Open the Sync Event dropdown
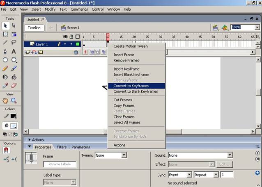The height and width of the screenshot is (187, 262). [189, 175]
